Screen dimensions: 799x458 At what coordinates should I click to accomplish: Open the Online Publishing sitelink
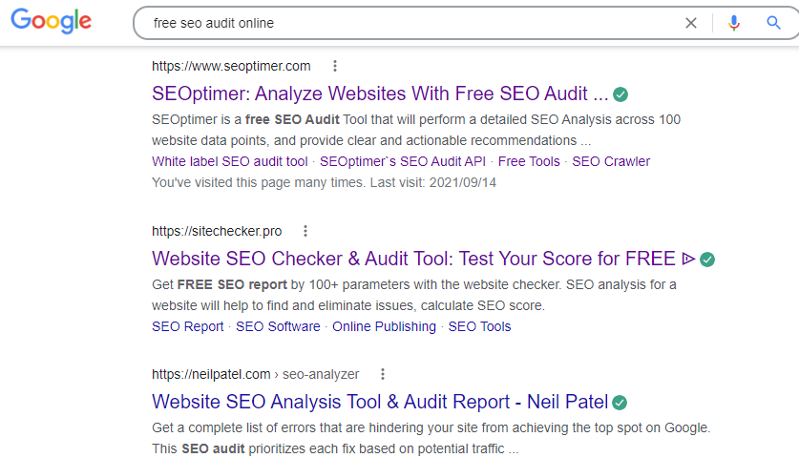[384, 326]
